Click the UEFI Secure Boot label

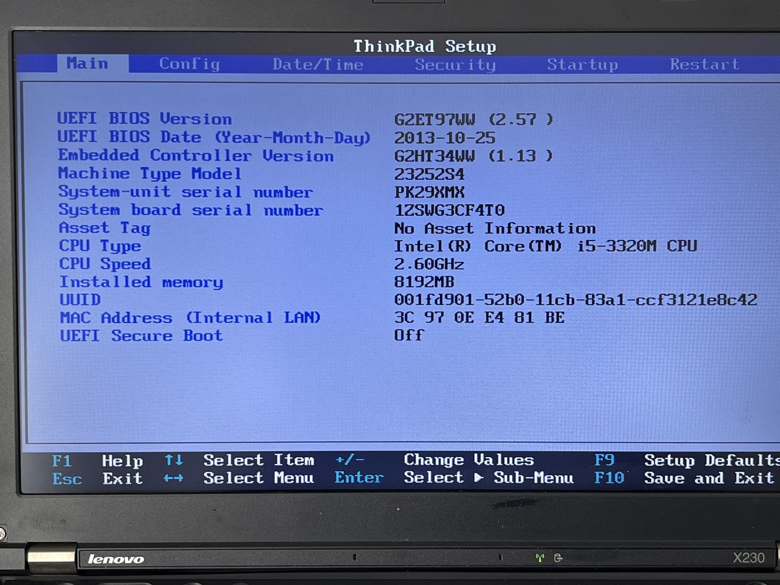coord(141,336)
